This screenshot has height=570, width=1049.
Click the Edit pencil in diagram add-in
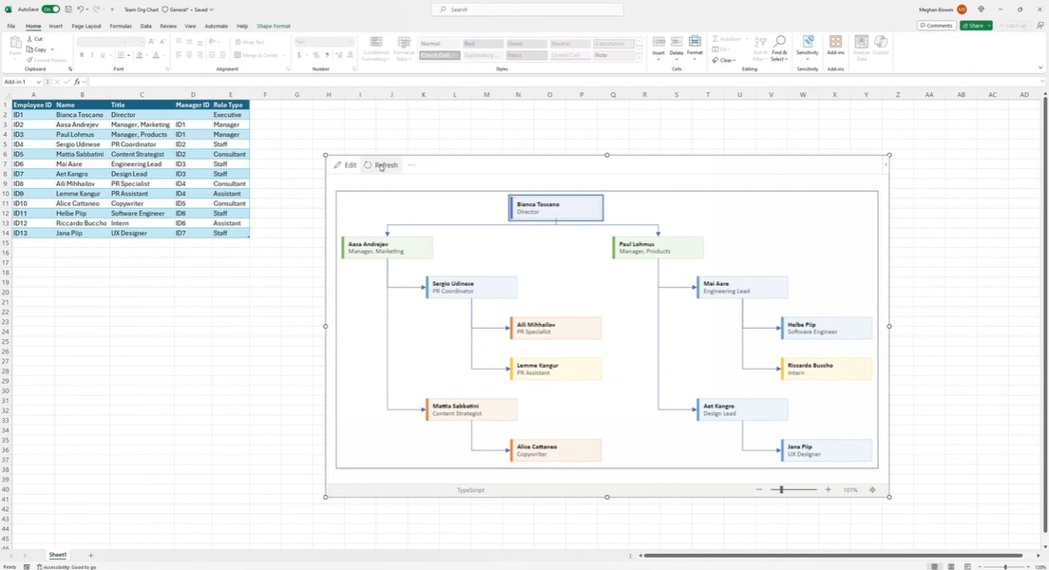pyautogui.click(x=345, y=165)
